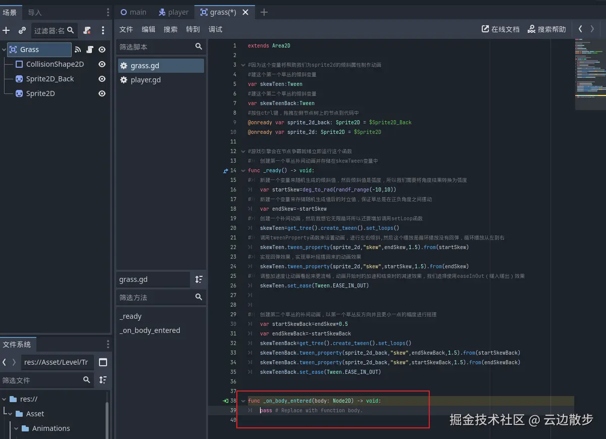Open 在线文档 online docs

coord(500,29)
